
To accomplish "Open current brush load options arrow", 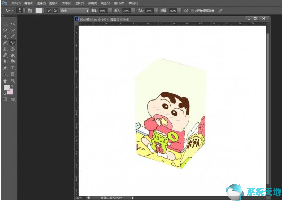I will 43,11.
